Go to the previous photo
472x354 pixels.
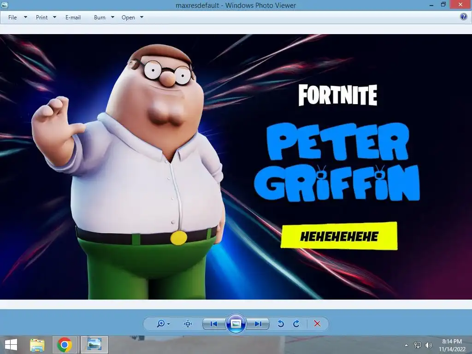click(214, 324)
